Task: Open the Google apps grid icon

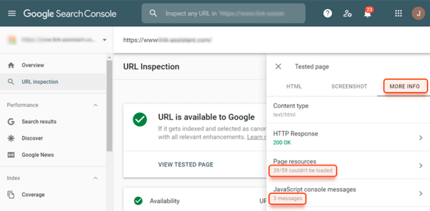Action: point(398,13)
